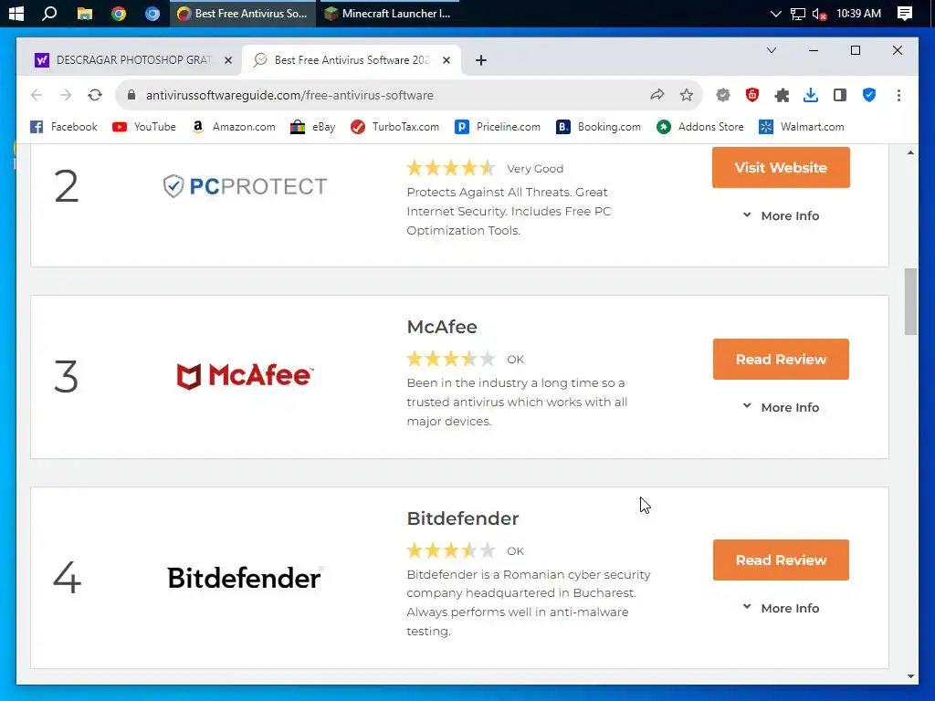
Task: Click the address bar URL
Action: 289,95
